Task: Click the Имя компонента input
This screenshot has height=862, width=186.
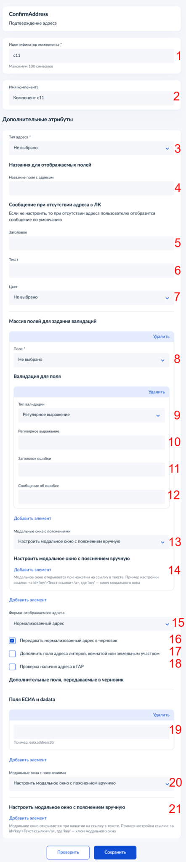Action: click(91, 98)
